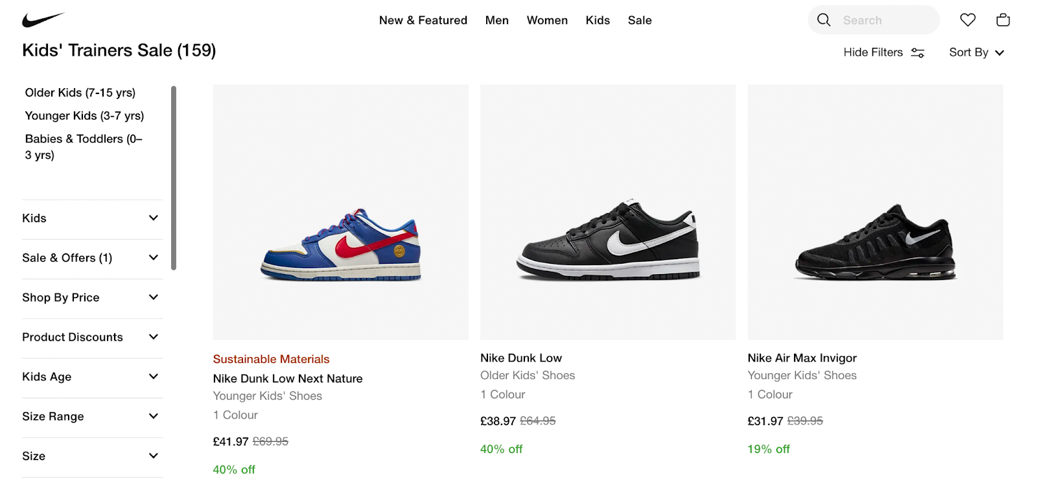The image size is (1037, 486).
Task: Open the Men menu
Action: click(496, 20)
